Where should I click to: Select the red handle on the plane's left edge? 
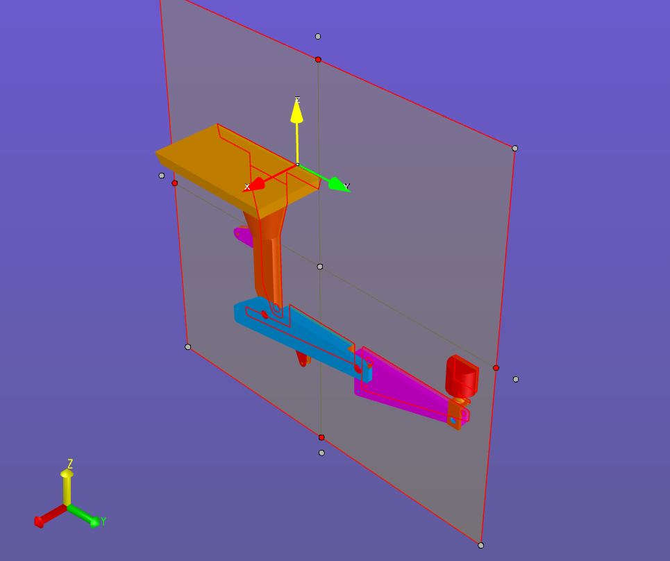[x=174, y=183]
